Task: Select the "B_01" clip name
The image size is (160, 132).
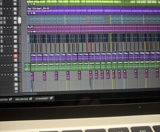Action: (31, 27)
